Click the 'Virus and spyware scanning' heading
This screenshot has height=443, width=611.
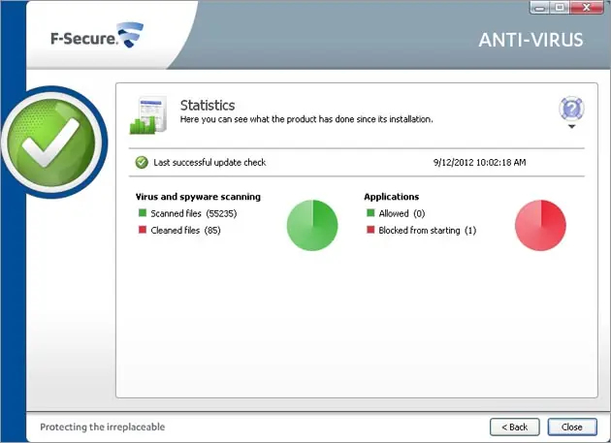pos(198,197)
